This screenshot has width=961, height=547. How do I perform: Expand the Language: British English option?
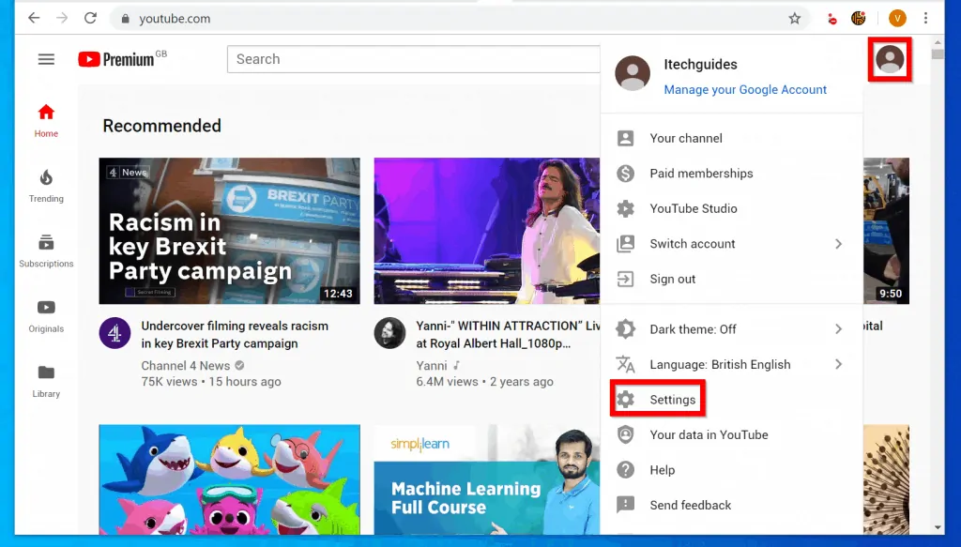pos(719,364)
